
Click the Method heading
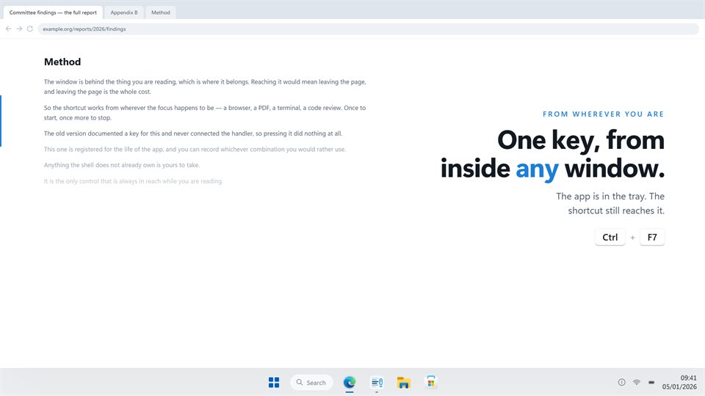click(62, 62)
